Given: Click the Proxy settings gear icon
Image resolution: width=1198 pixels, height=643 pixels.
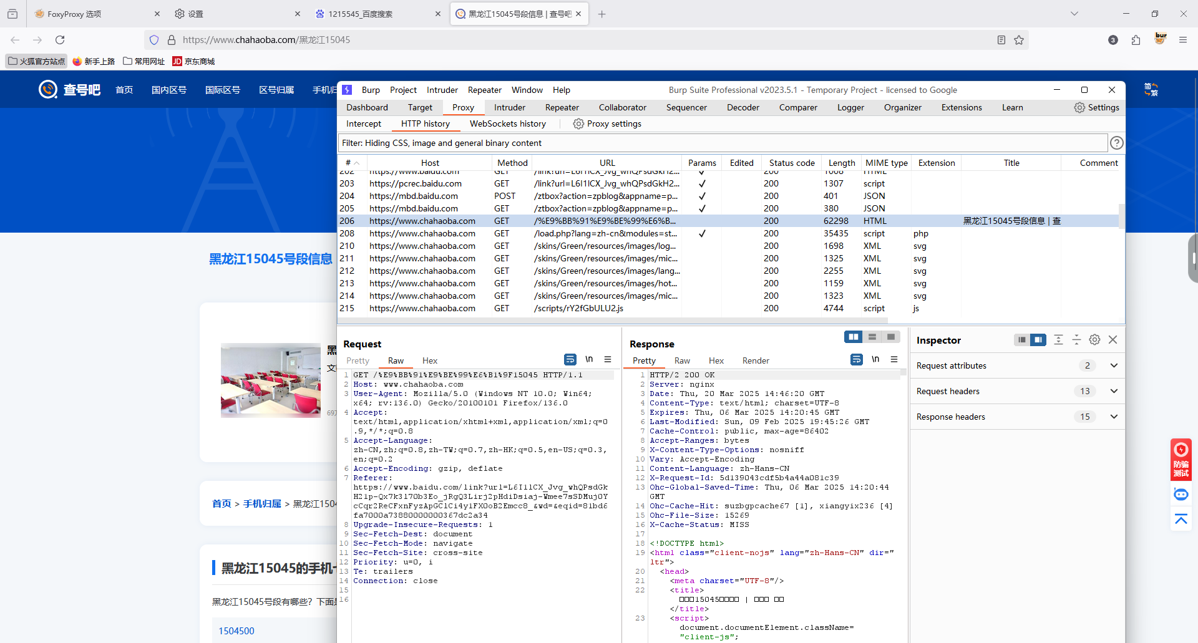Looking at the screenshot, I should pyautogui.click(x=578, y=124).
